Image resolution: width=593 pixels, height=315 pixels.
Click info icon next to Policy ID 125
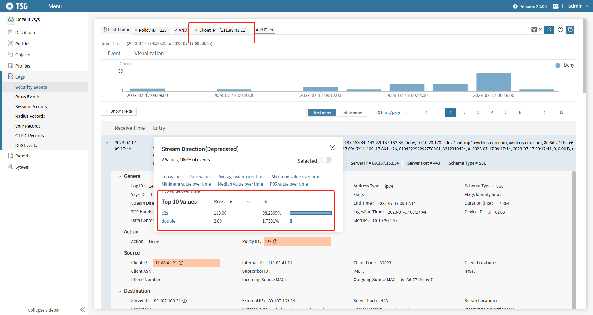[275, 242]
